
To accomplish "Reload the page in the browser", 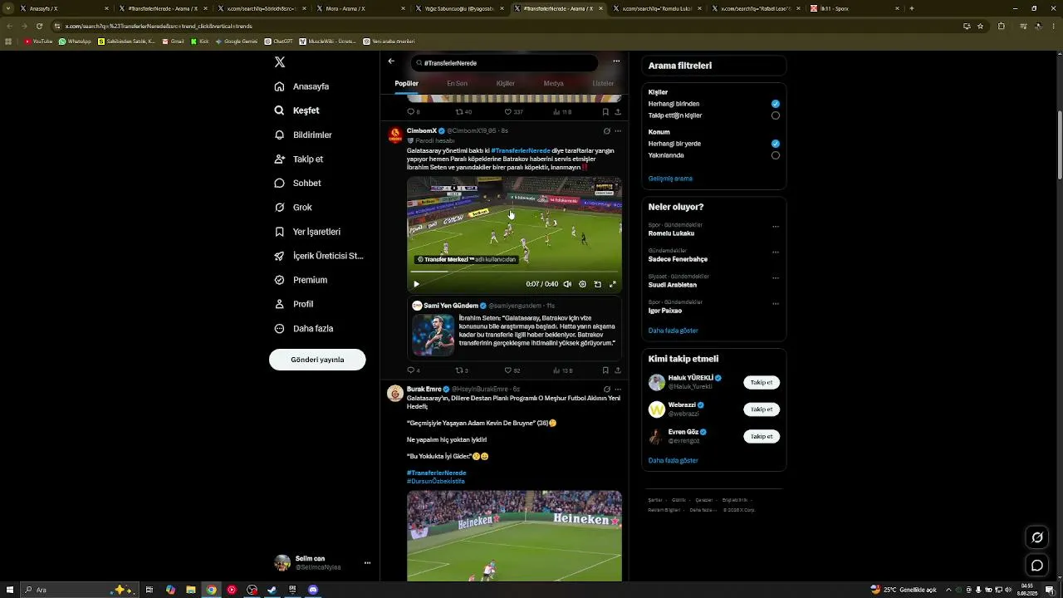I will (39, 26).
